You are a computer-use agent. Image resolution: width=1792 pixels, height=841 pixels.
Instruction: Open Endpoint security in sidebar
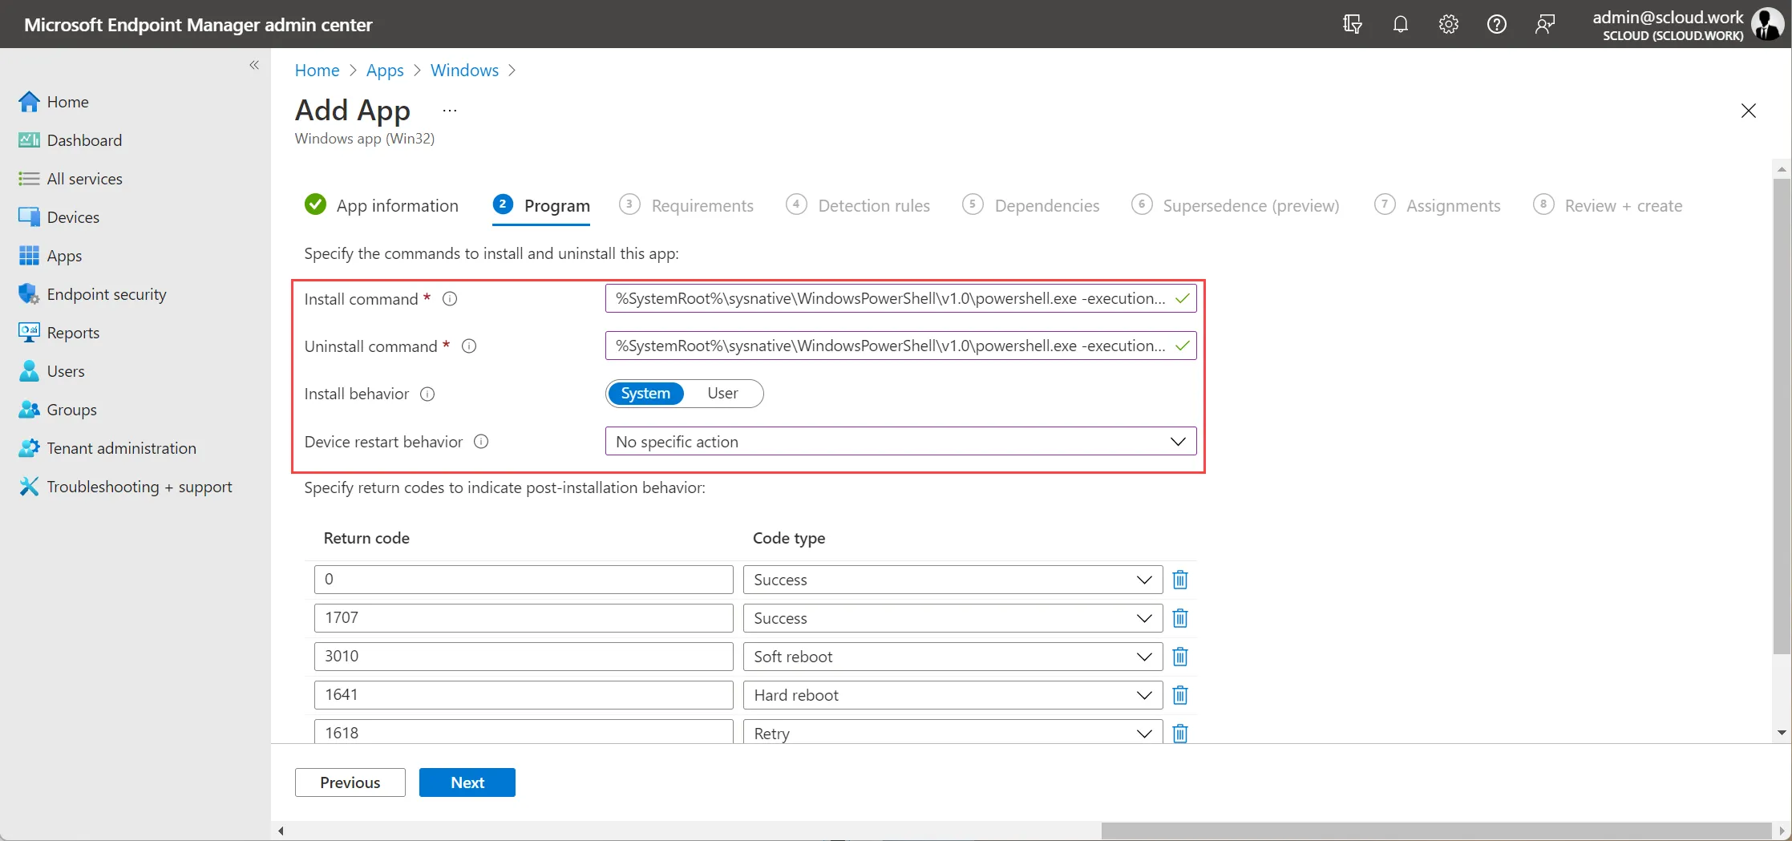click(107, 294)
